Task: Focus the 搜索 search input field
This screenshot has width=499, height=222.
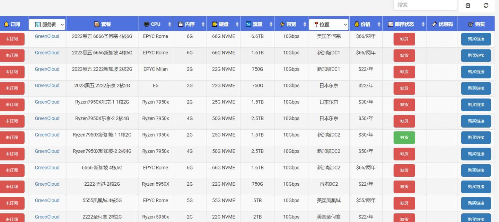Action: point(425,5)
